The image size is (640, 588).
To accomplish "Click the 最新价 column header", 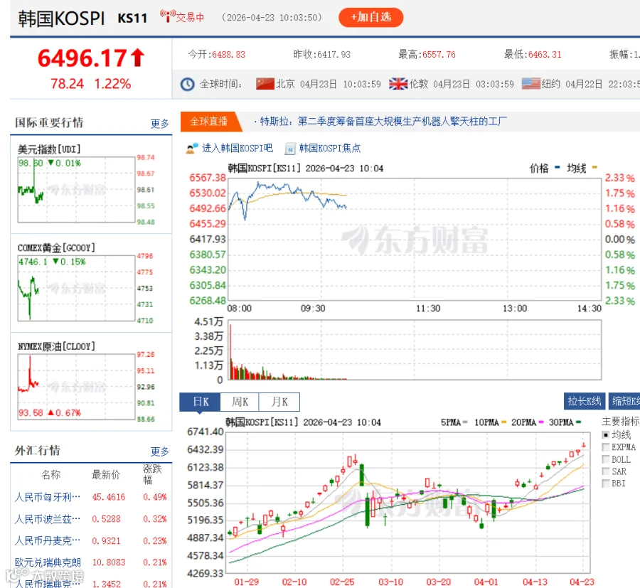I will [x=106, y=474].
